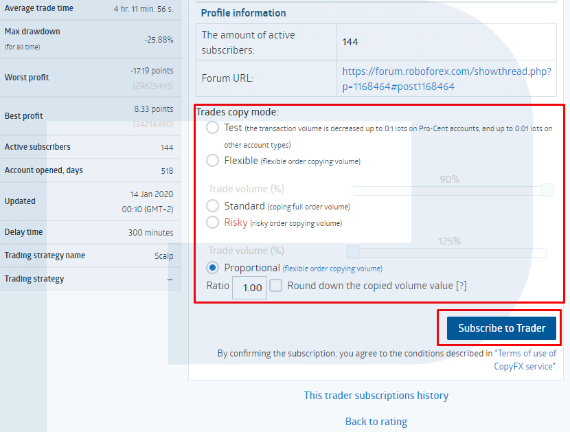Click the 90% trade volume slider handle
Image resolution: width=570 pixels, height=432 pixels.
click(547, 190)
